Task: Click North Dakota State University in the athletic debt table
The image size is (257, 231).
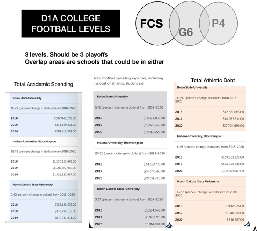Action: pos(198,181)
